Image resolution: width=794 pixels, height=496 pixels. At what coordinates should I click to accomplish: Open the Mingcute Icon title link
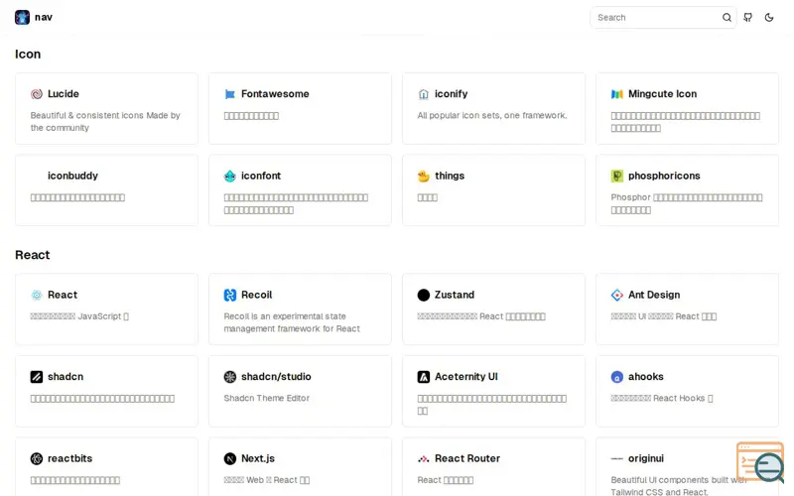[662, 94]
